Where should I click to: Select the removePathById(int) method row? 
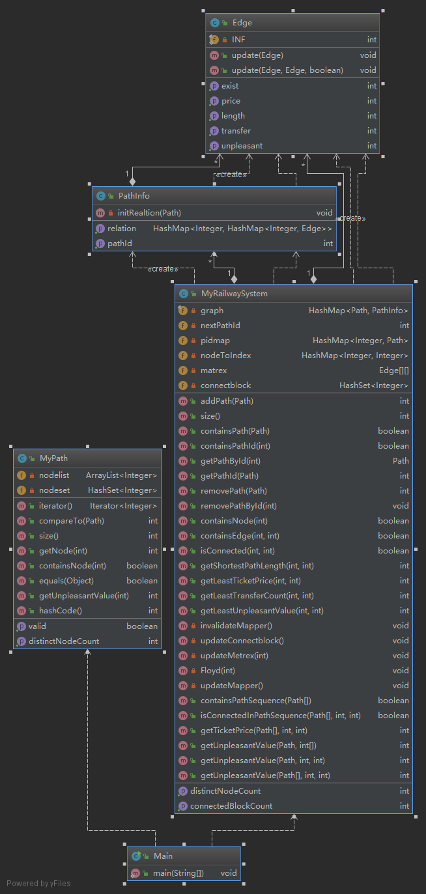(x=294, y=506)
